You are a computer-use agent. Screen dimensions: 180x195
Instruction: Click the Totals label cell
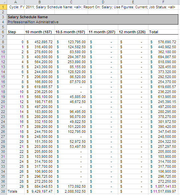coord(16,191)
